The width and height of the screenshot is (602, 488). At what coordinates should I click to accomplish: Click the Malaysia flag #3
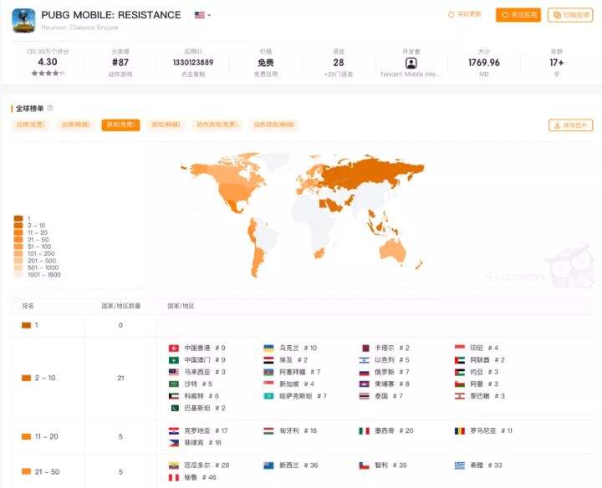point(174,372)
